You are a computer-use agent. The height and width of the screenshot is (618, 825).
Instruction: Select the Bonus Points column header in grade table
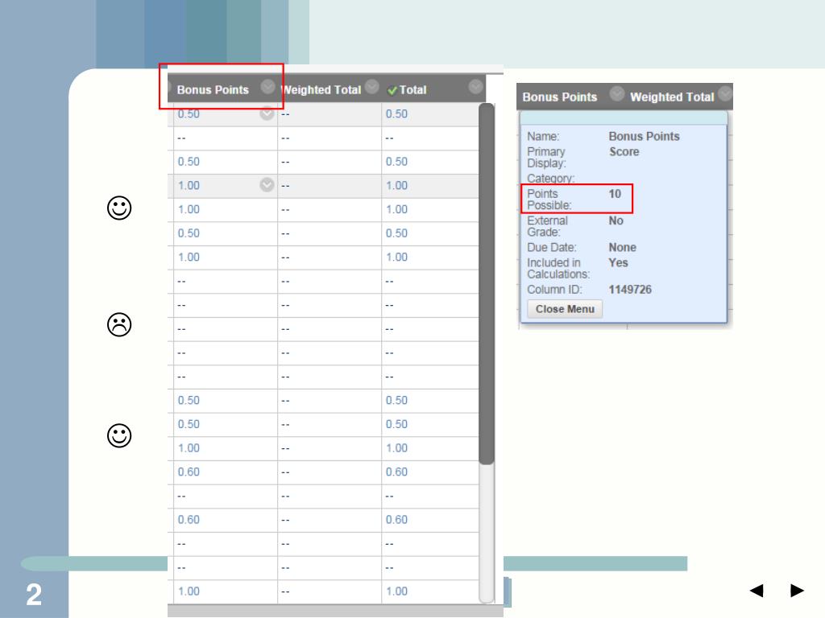213,90
